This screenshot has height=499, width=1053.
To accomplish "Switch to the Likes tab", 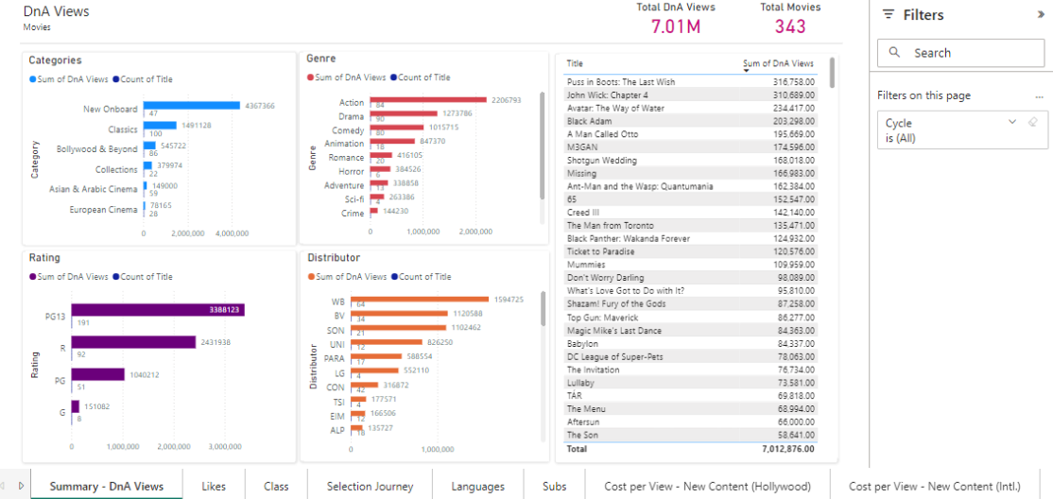I will click(214, 487).
